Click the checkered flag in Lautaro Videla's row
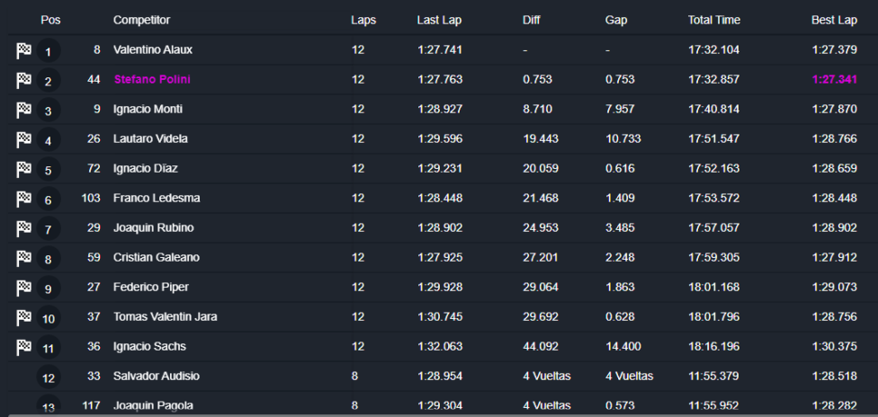The width and height of the screenshot is (878, 417). click(x=23, y=140)
